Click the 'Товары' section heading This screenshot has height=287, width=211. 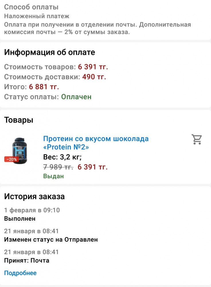(19, 120)
